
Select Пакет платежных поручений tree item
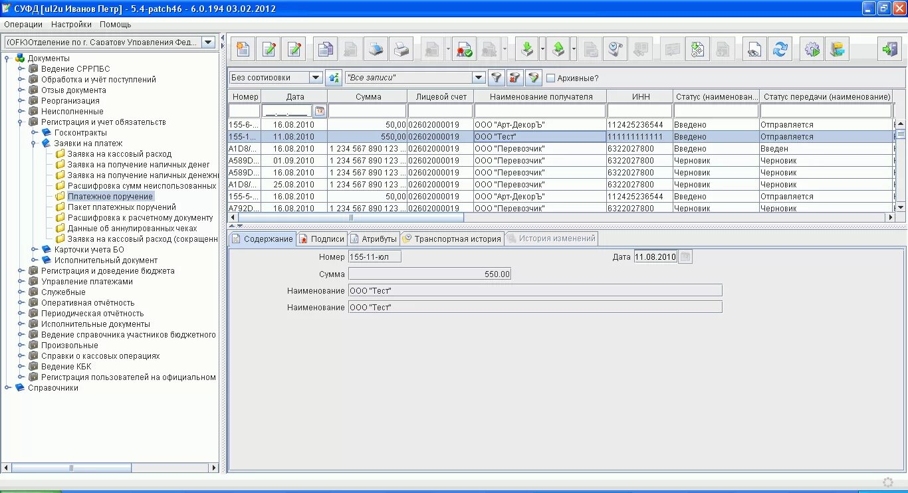coord(122,207)
